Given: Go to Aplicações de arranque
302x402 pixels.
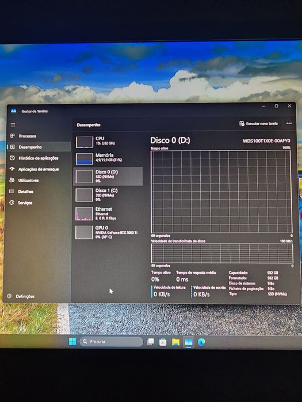Looking at the screenshot, I should pyautogui.click(x=39, y=169).
